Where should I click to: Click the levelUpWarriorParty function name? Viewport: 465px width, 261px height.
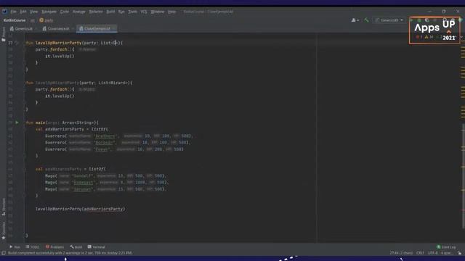(58, 43)
